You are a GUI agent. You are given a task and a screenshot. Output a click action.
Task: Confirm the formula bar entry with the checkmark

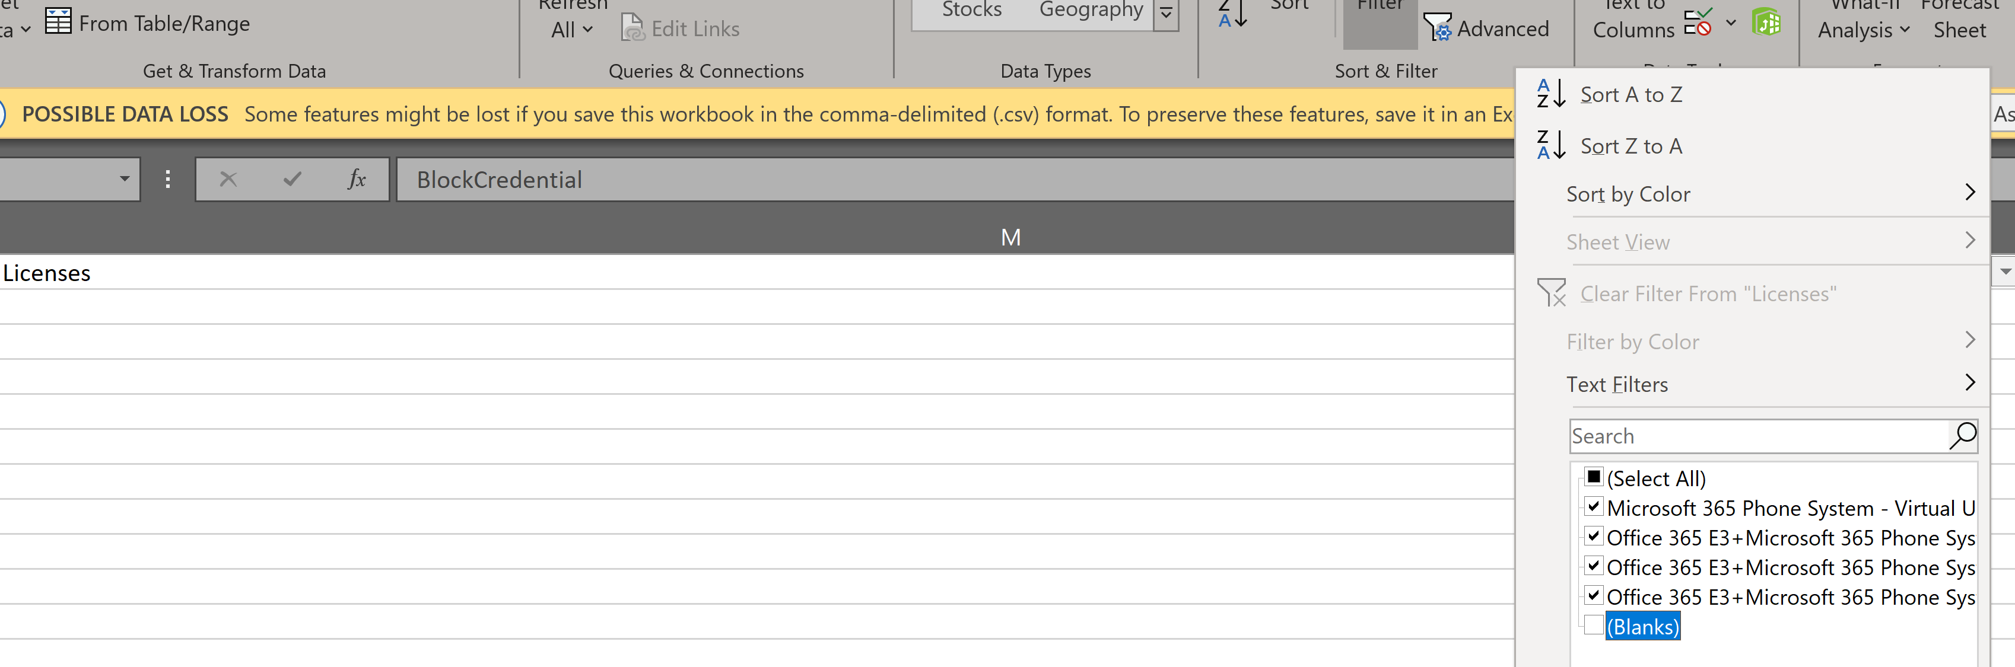[293, 179]
